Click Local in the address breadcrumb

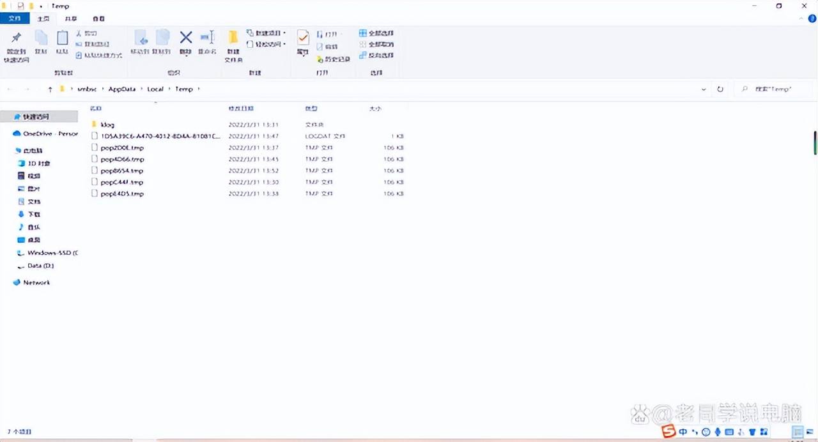[x=155, y=89]
